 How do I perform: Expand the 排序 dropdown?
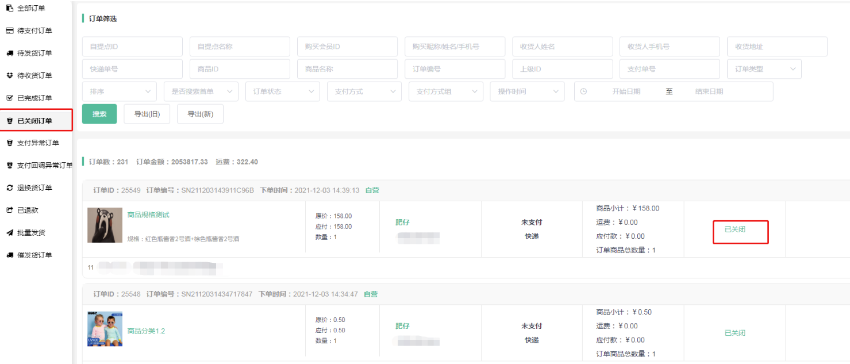coord(119,91)
